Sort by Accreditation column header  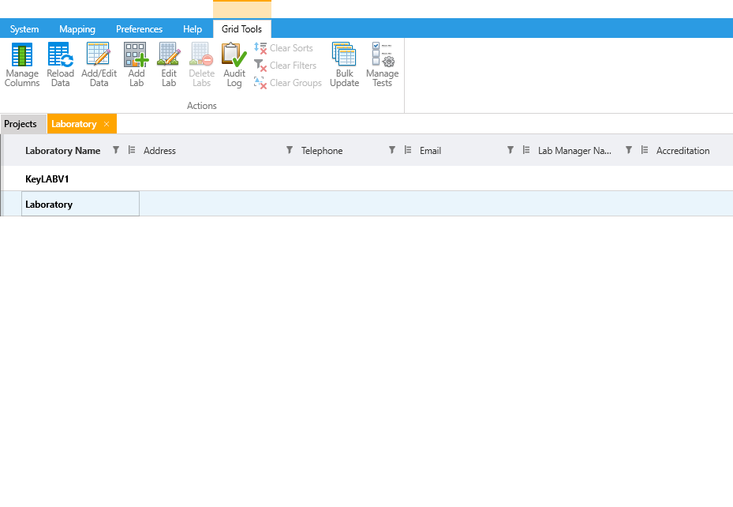point(683,151)
